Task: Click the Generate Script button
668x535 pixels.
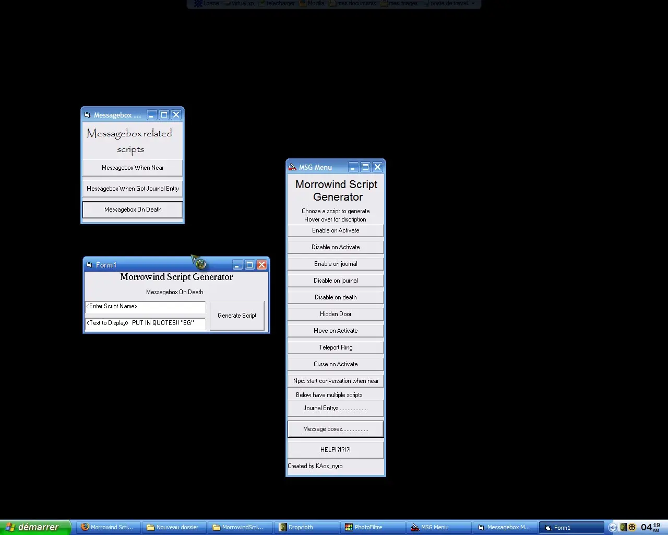Action: [237, 316]
